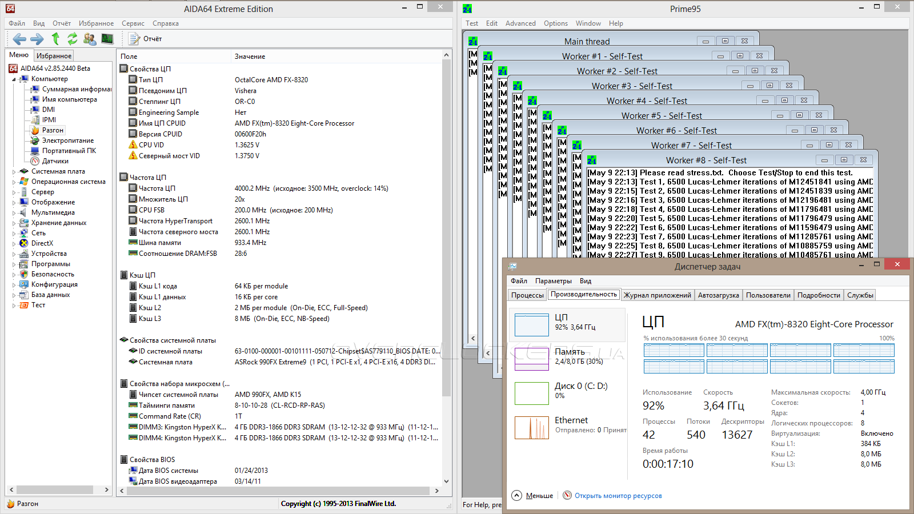
Task: Open the green graph monitor toolbar icon
Action: [107, 39]
